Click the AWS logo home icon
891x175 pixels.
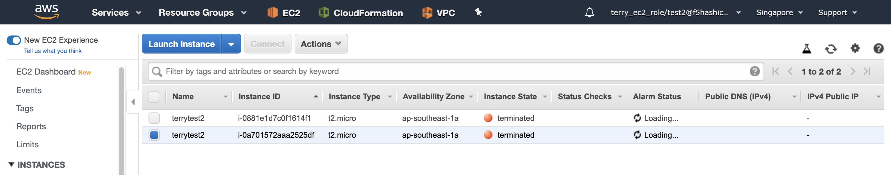click(47, 12)
